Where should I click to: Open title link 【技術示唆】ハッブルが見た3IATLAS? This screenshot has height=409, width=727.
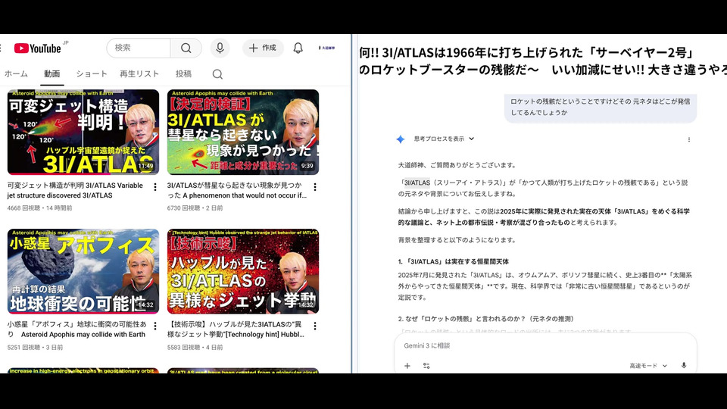click(236, 329)
